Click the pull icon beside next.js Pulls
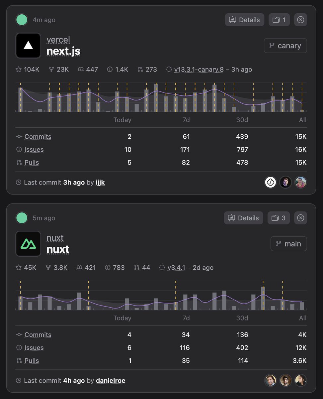The height and width of the screenshot is (399, 323). (x=19, y=163)
